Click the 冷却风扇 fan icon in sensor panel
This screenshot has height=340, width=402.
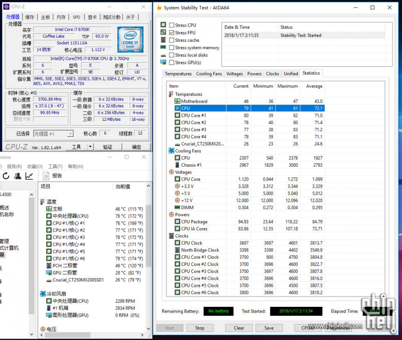[x=43, y=294]
